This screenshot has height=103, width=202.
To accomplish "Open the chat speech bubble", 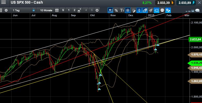I will [198, 10].
